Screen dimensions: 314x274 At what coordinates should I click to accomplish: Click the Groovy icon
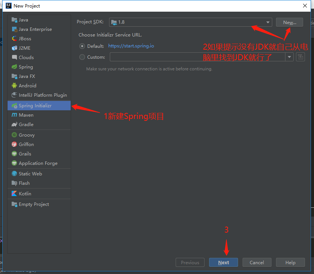pos(14,135)
